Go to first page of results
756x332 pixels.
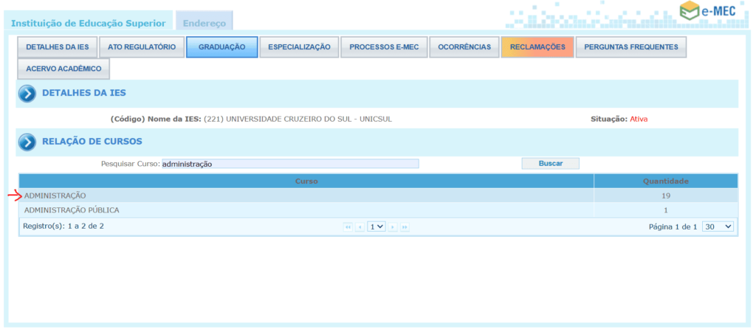[348, 226]
